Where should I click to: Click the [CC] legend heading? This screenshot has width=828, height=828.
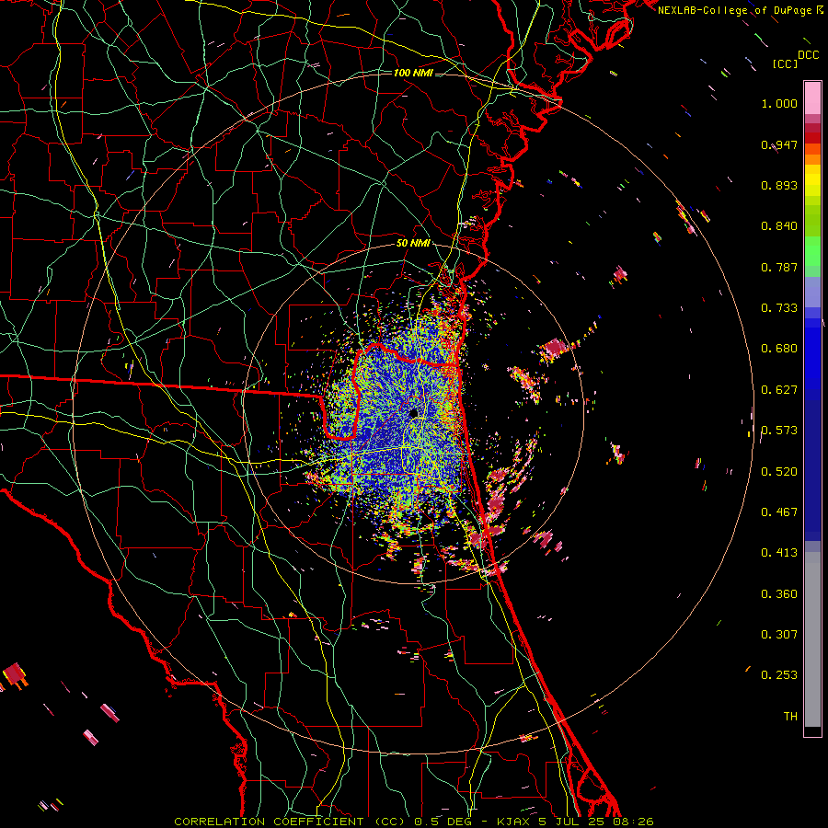[785, 63]
